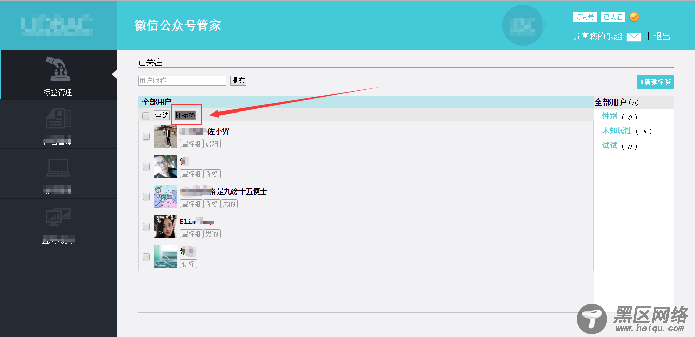Tick the select-all checkbox in the header row

pyautogui.click(x=146, y=116)
